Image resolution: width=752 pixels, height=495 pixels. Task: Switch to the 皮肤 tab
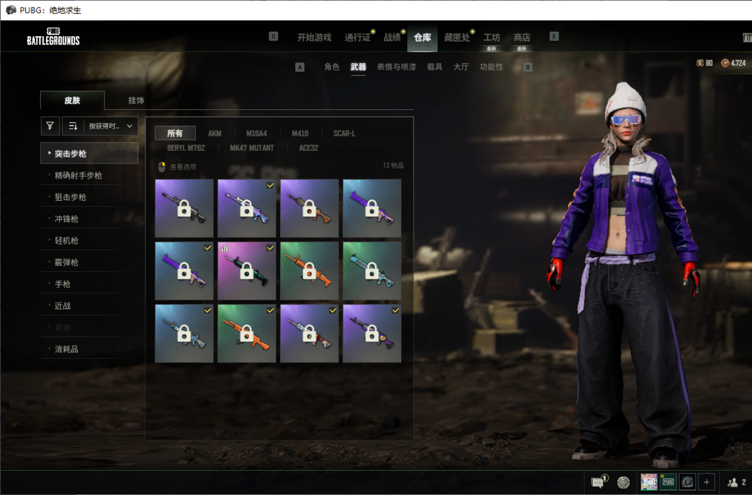point(72,100)
